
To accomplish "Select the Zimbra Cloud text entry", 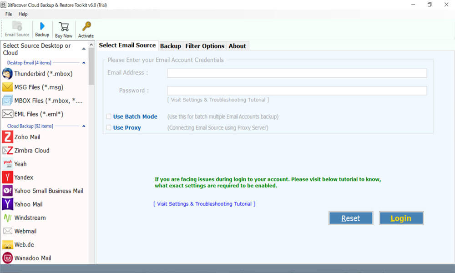I will click(32, 151).
